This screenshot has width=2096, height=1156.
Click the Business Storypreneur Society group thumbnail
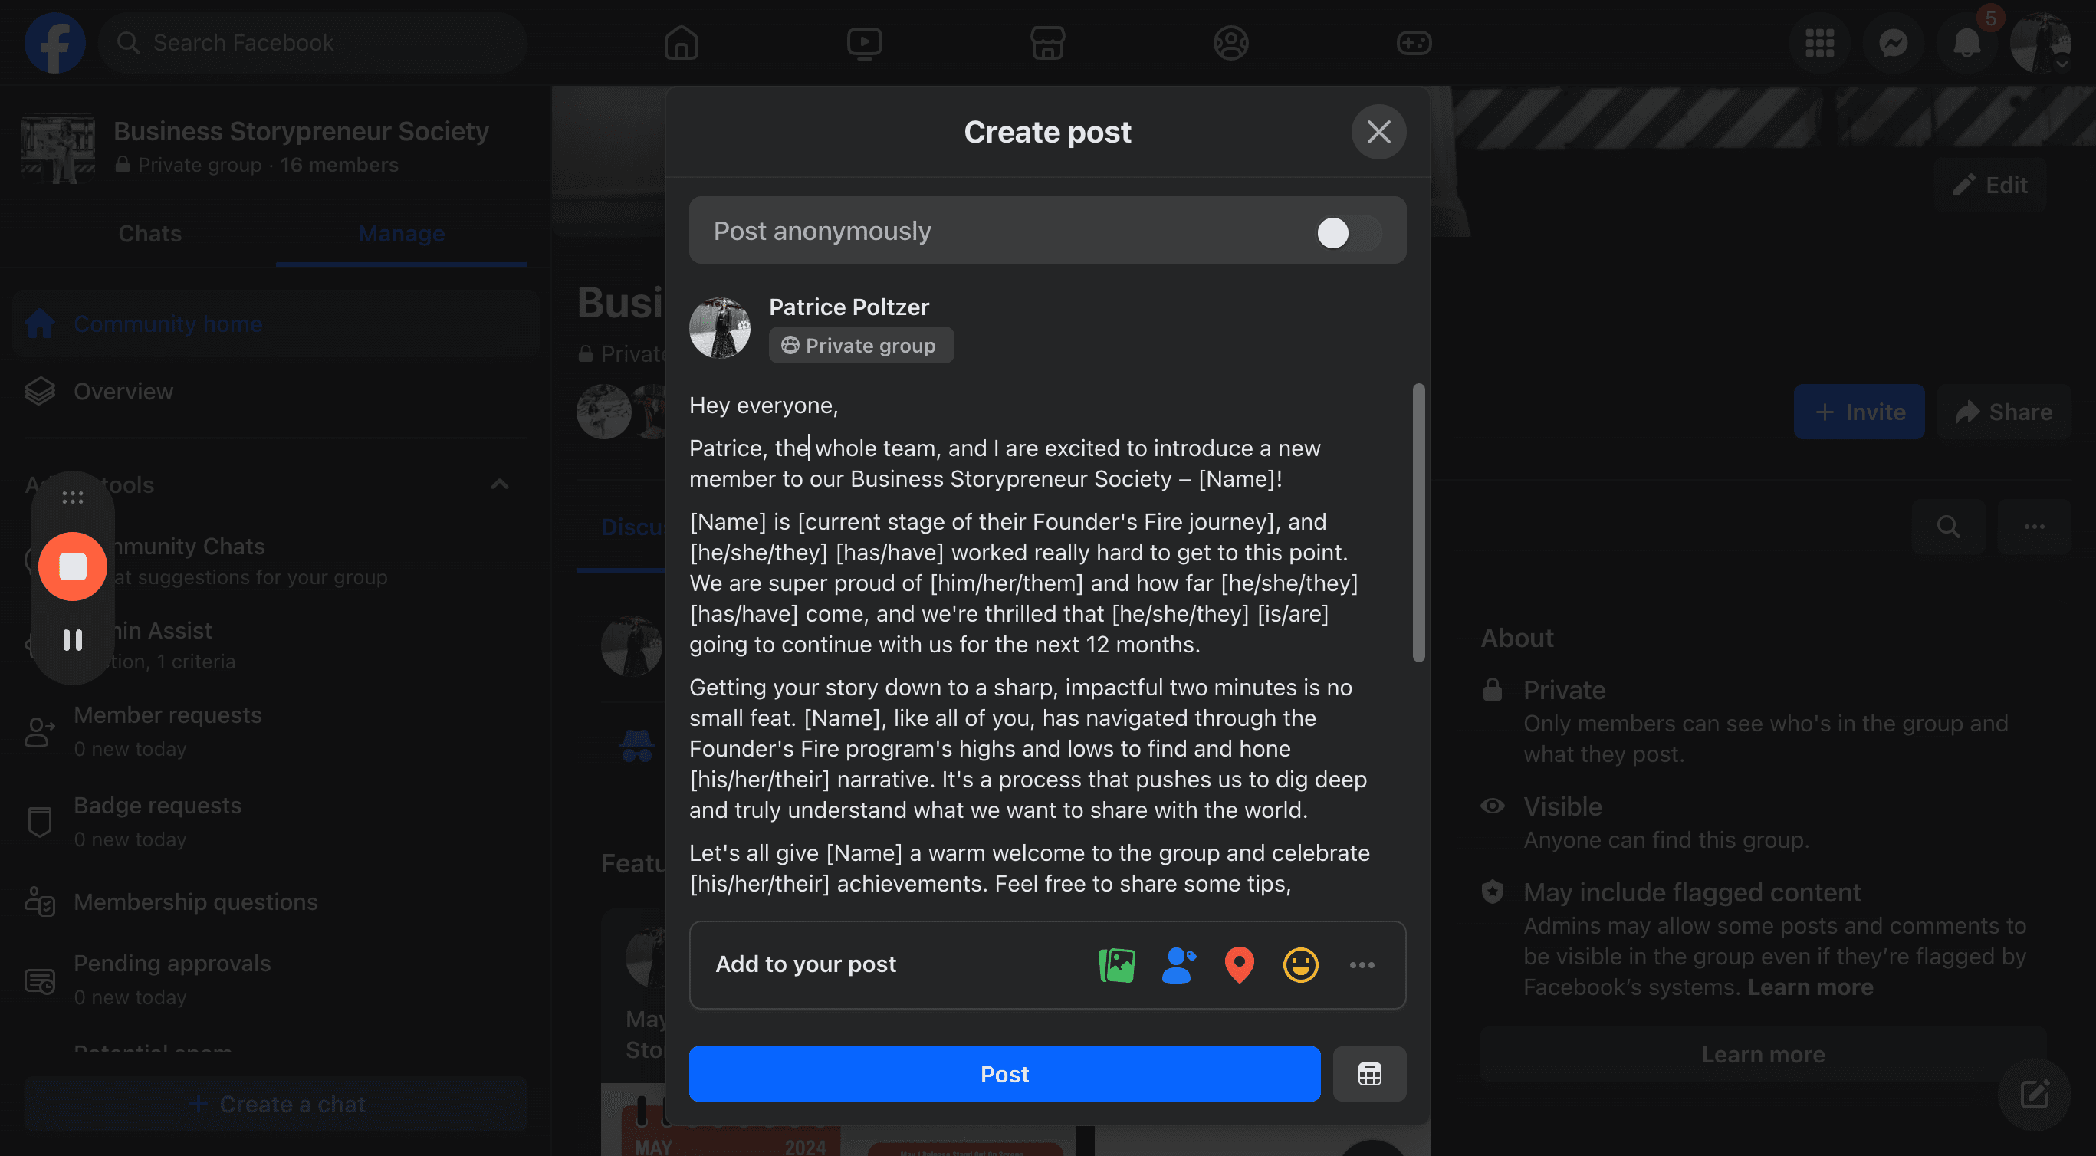click(57, 148)
